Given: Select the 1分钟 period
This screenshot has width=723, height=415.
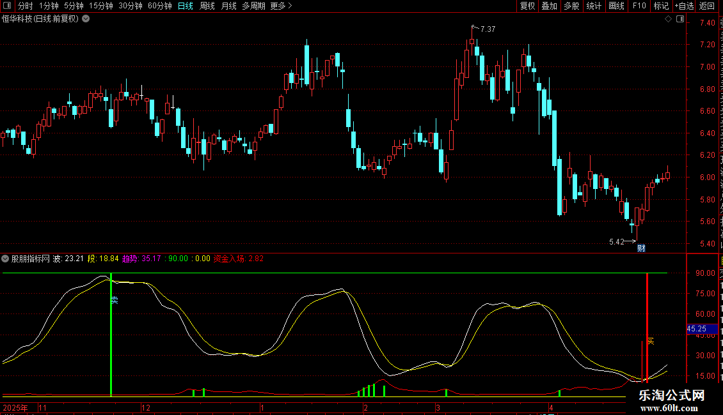Looking at the screenshot, I should (49, 6).
